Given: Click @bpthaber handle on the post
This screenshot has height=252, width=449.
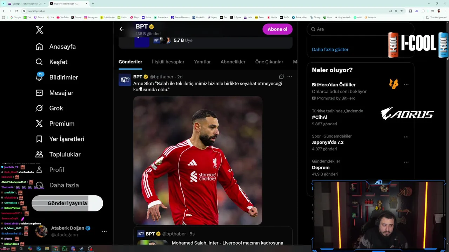Looking at the screenshot, I should (x=162, y=77).
